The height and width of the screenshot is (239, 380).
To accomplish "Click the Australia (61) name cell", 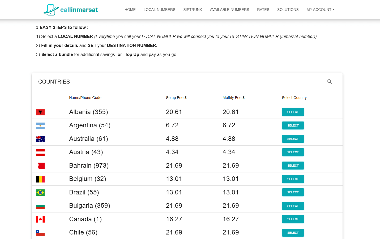I will coord(88,139).
